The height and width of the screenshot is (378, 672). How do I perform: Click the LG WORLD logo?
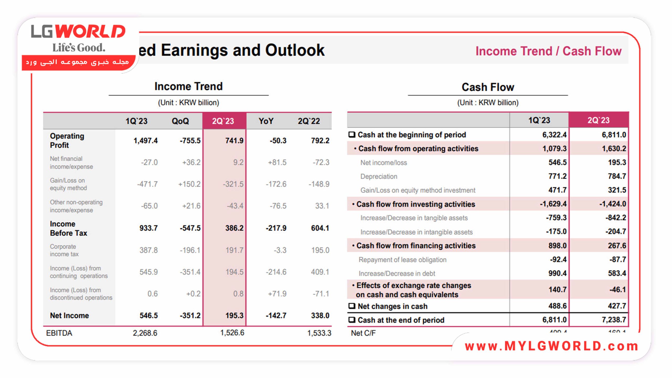(x=78, y=32)
